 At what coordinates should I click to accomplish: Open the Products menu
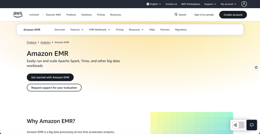point(71,14)
